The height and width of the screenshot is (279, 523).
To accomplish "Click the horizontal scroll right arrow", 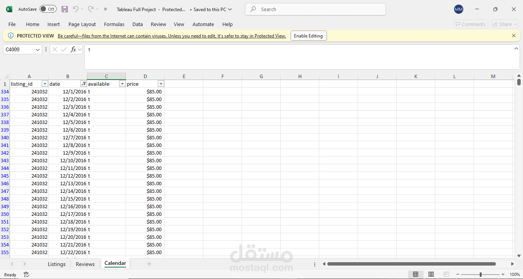I will tap(512, 264).
